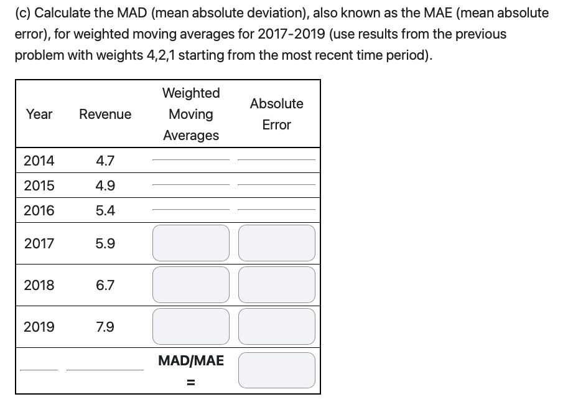This screenshot has width=573, height=412.
Task: Click the short blank line in the bottom row
Action: 40,369
